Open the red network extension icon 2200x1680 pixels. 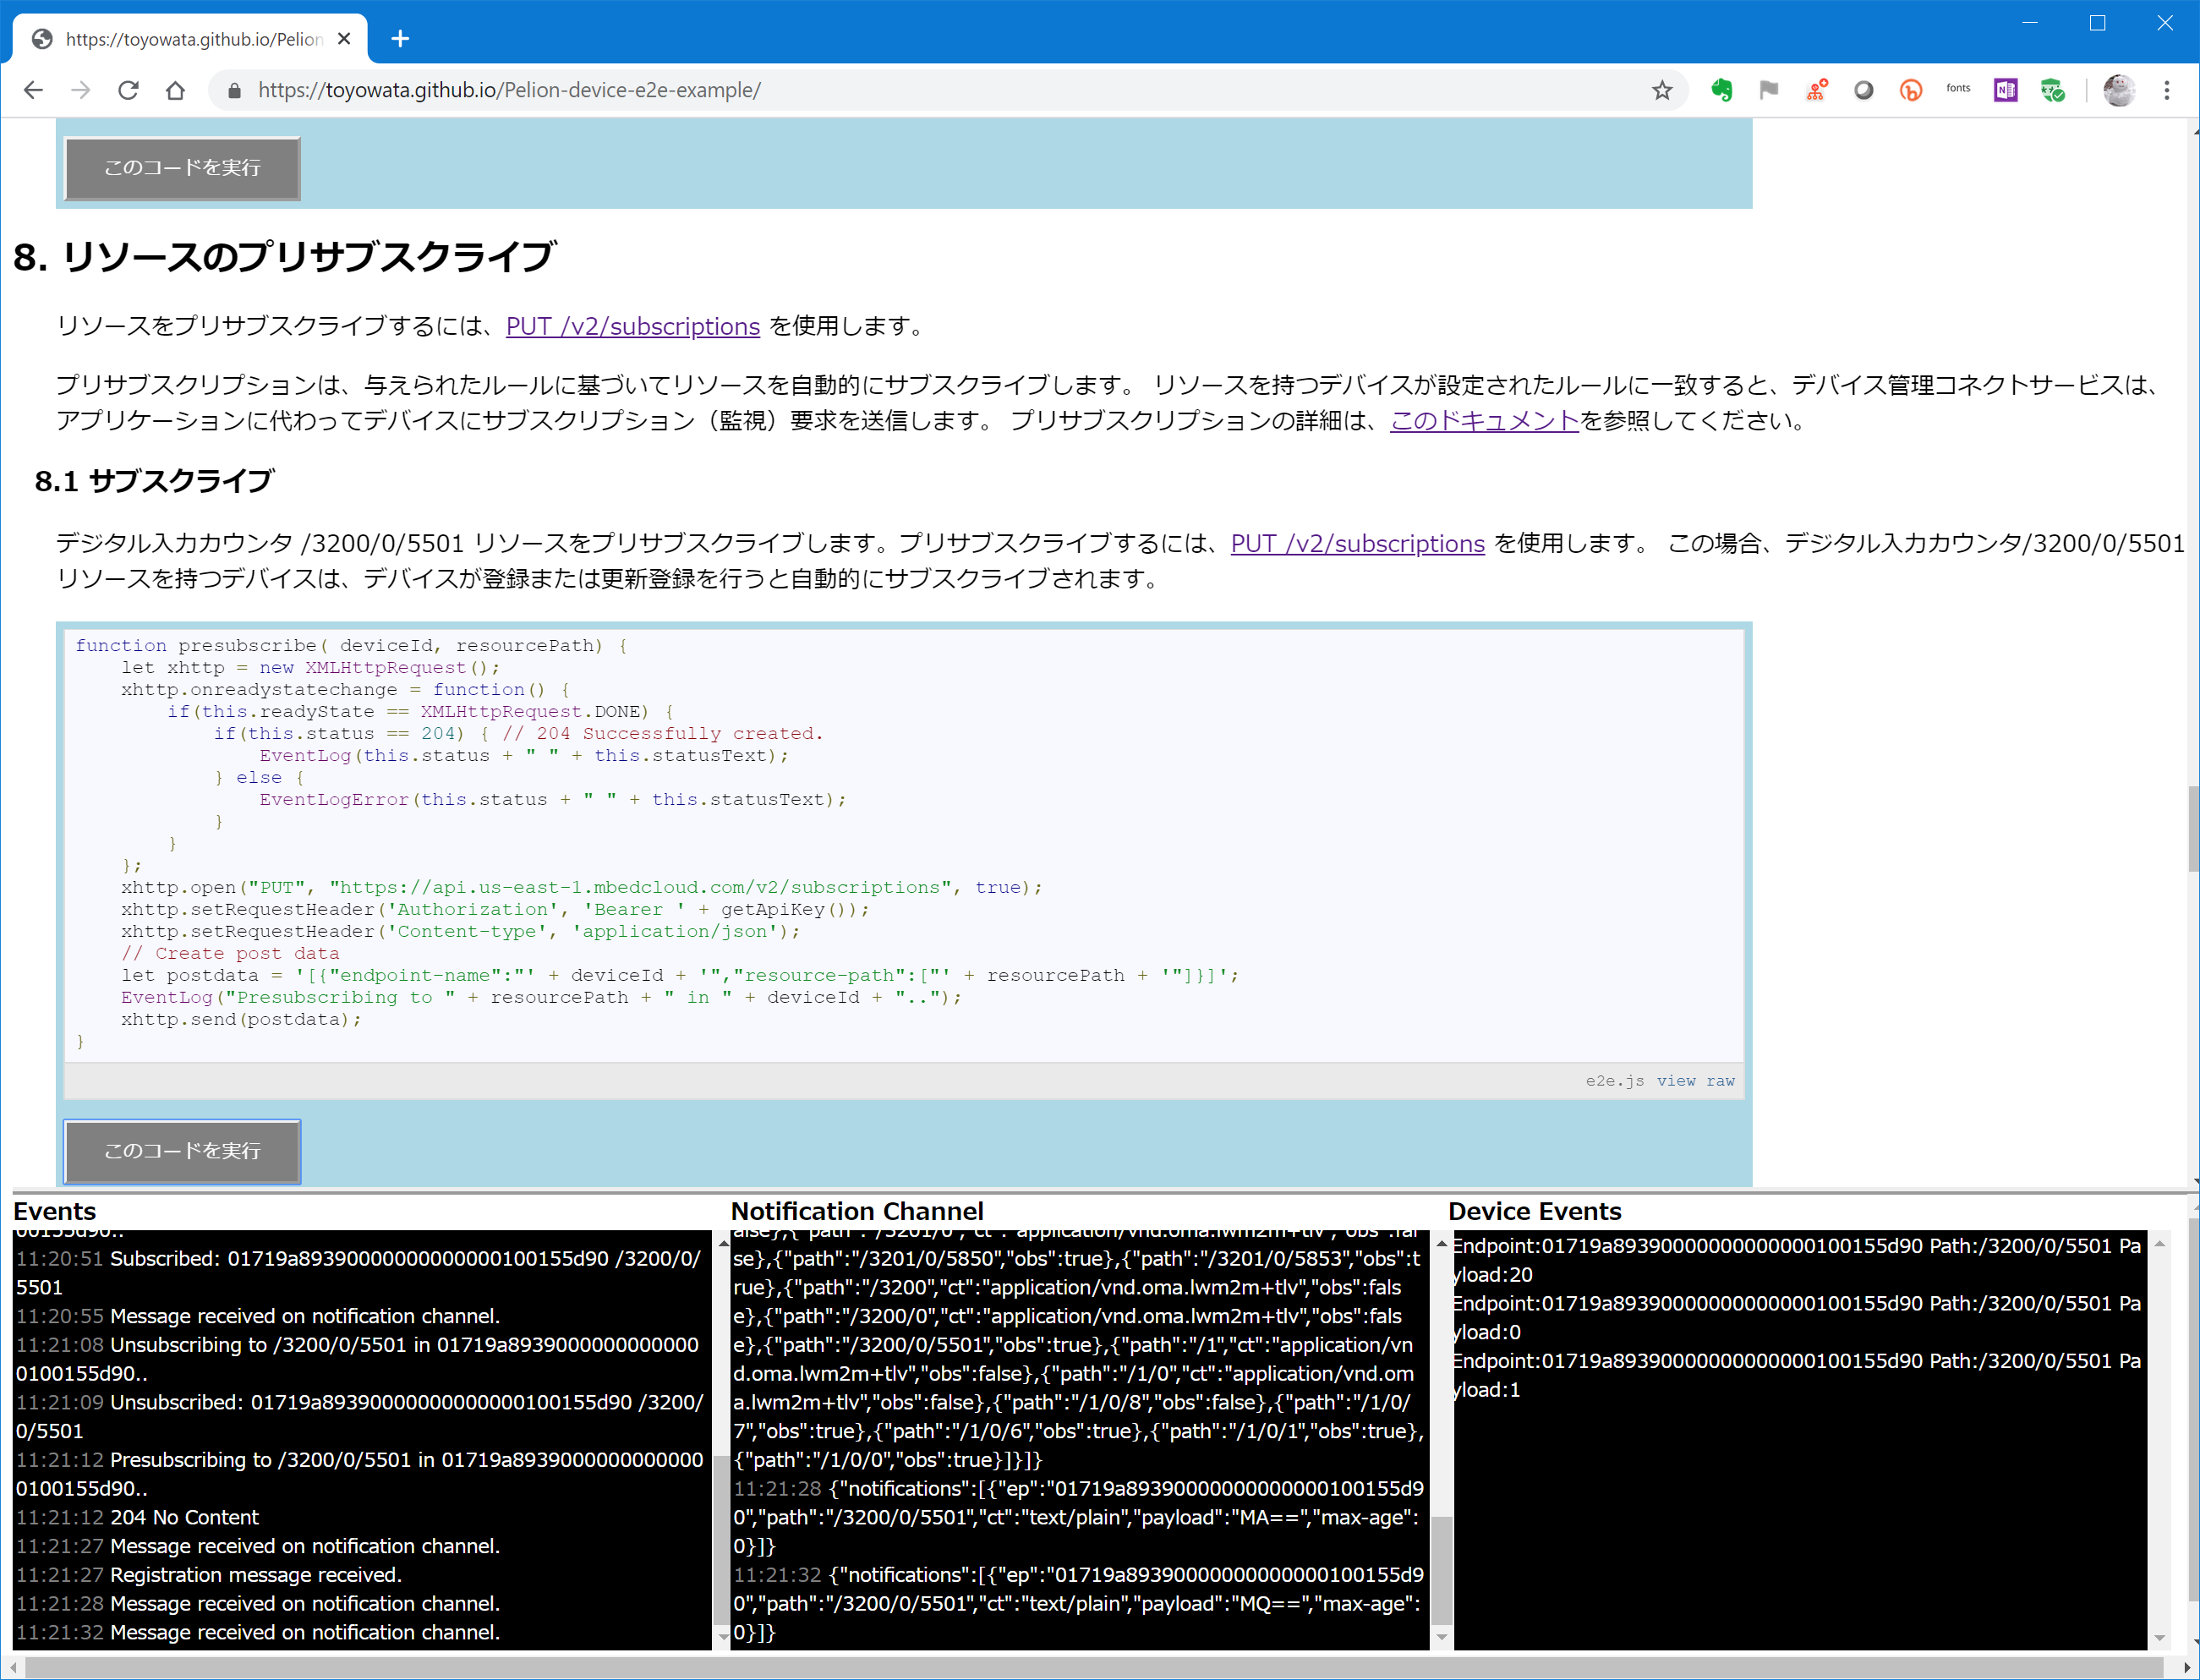click(x=1816, y=90)
